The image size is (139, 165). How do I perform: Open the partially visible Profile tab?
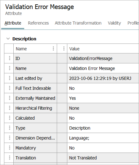pyautogui.click(x=133, y=23)
